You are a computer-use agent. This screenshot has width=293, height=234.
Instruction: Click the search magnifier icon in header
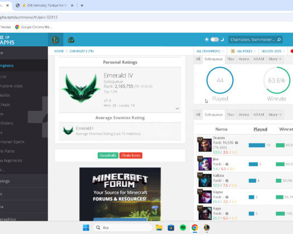pos(279,40)
